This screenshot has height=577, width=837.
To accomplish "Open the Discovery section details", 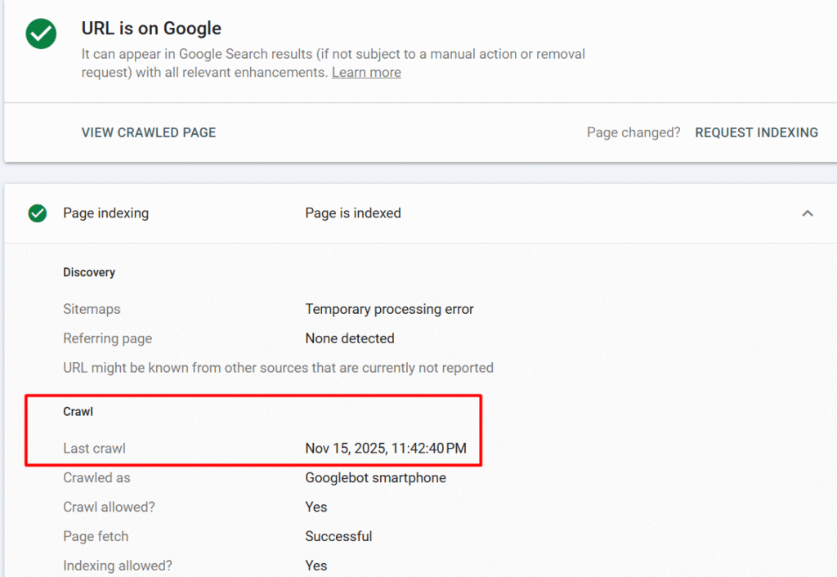I will [x=88, y=271].
